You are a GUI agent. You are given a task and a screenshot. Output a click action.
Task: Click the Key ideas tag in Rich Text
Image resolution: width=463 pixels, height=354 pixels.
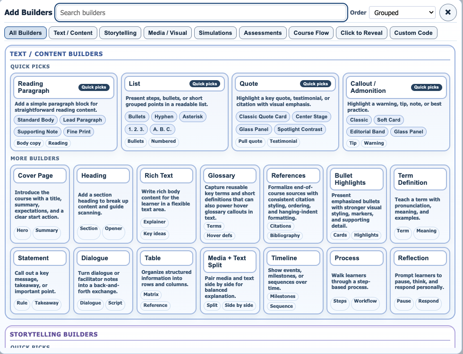click(155, 234)
